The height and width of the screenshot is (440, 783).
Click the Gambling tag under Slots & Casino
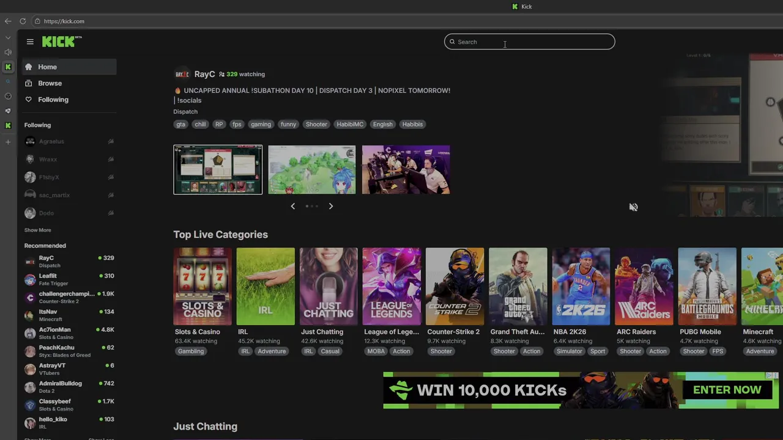[191, 351]
